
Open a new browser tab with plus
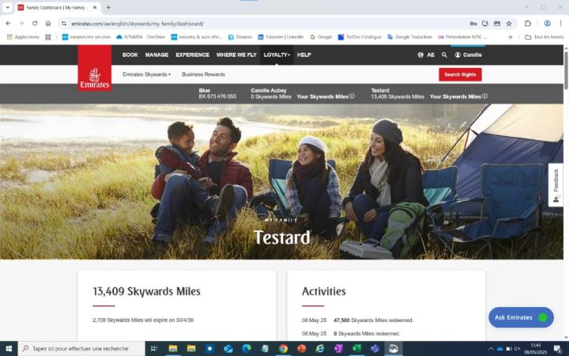point(108,7)
